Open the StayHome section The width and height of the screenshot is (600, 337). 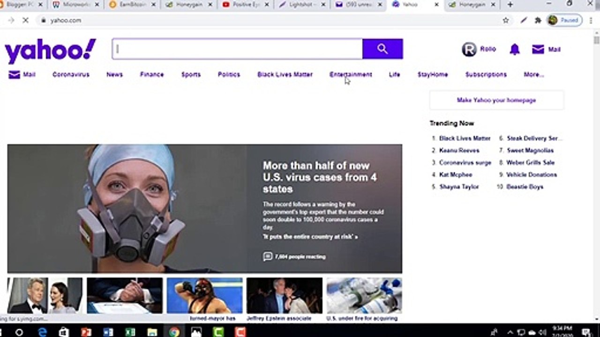[433, 74]
